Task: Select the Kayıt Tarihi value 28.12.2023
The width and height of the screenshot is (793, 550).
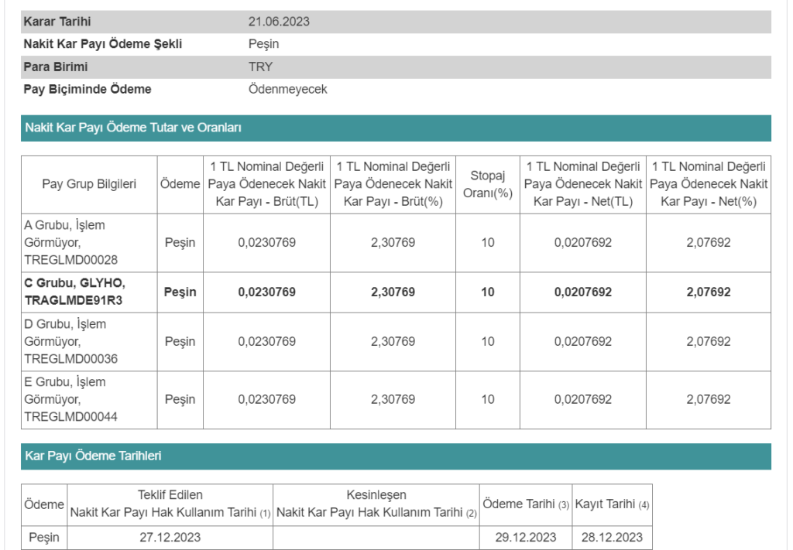Action: (612, 538)
